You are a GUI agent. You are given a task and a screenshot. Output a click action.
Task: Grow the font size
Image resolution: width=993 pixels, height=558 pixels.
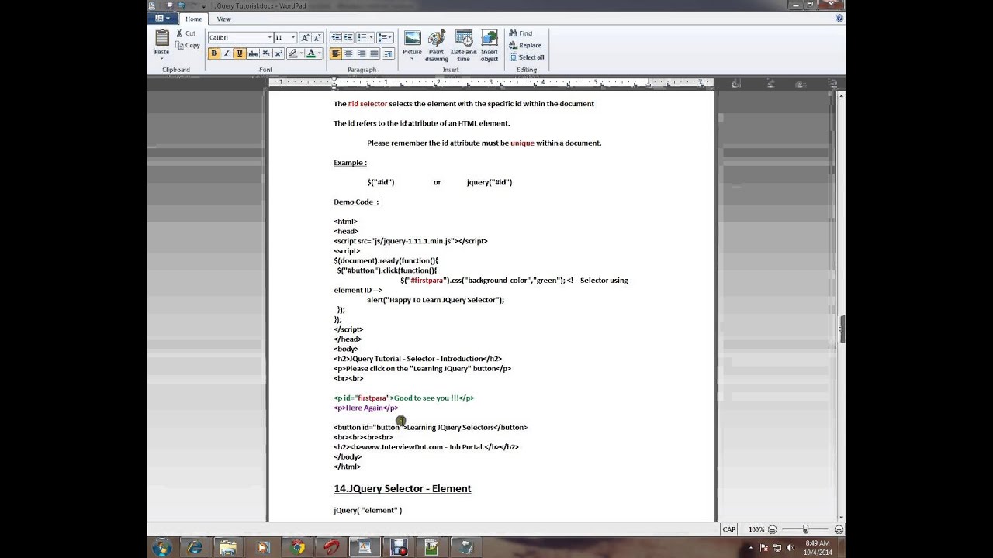(305, 37)
